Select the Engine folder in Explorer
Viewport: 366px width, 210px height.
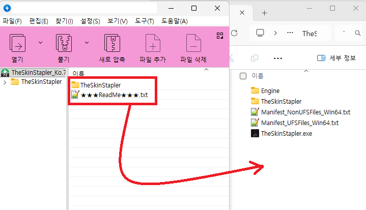pyautogui.click(x=265, y=91)
